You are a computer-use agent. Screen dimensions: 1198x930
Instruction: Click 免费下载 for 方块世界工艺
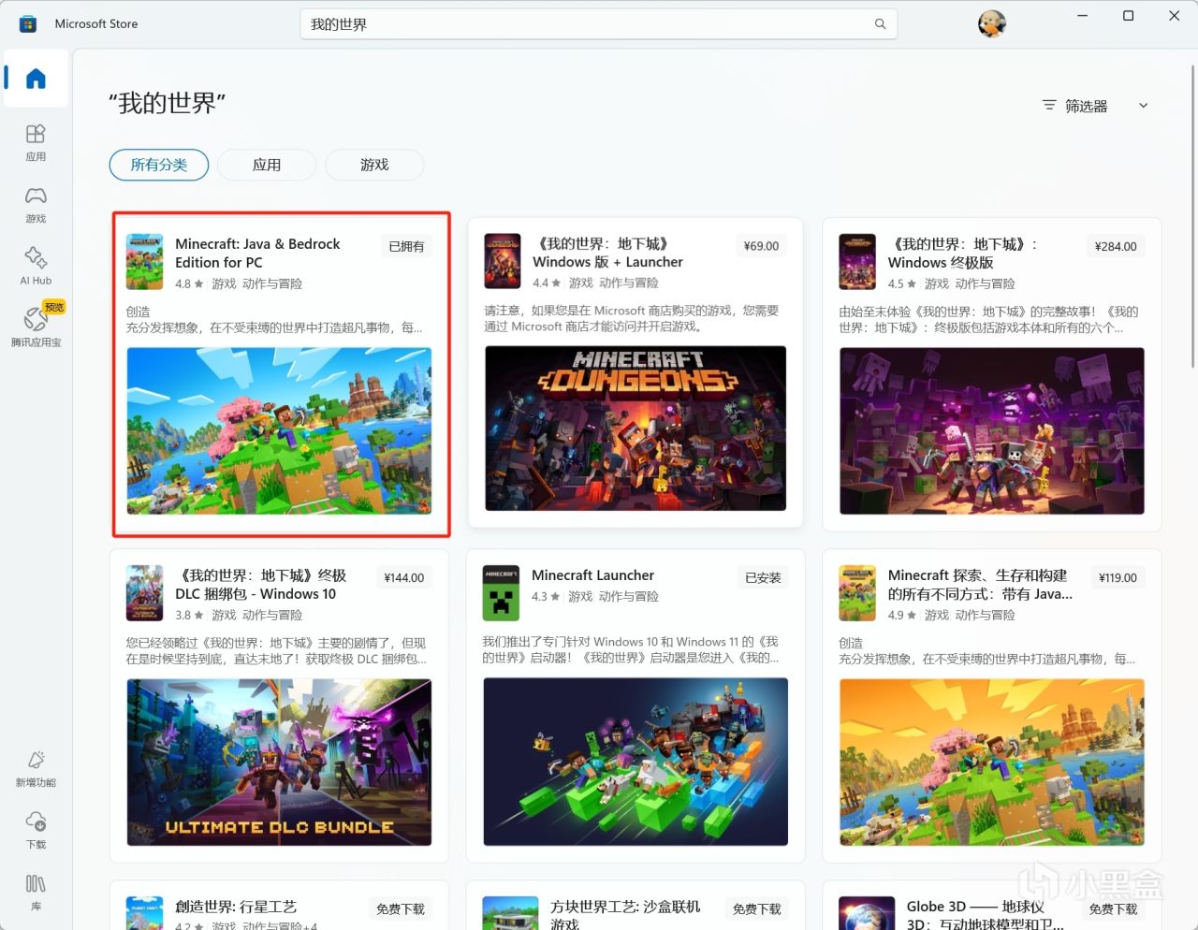(756, 908)
